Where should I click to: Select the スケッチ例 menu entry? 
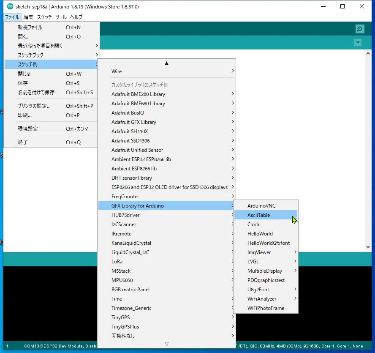coord(51,64)
